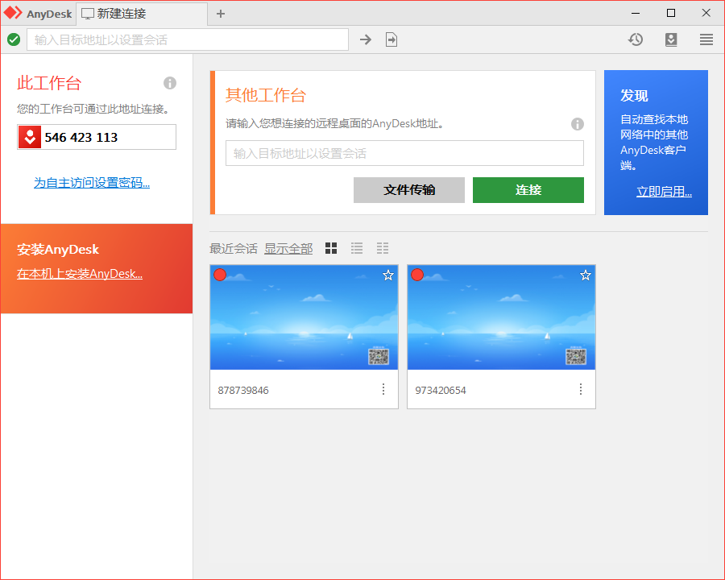Click the 878739846 session label
Image resolution: width=725 pixels, height=580 pixels.
[243, 391]
